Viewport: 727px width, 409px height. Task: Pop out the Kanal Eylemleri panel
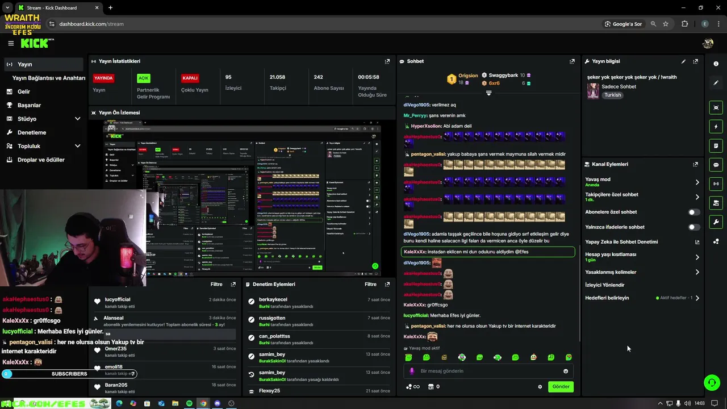point(695,164)
